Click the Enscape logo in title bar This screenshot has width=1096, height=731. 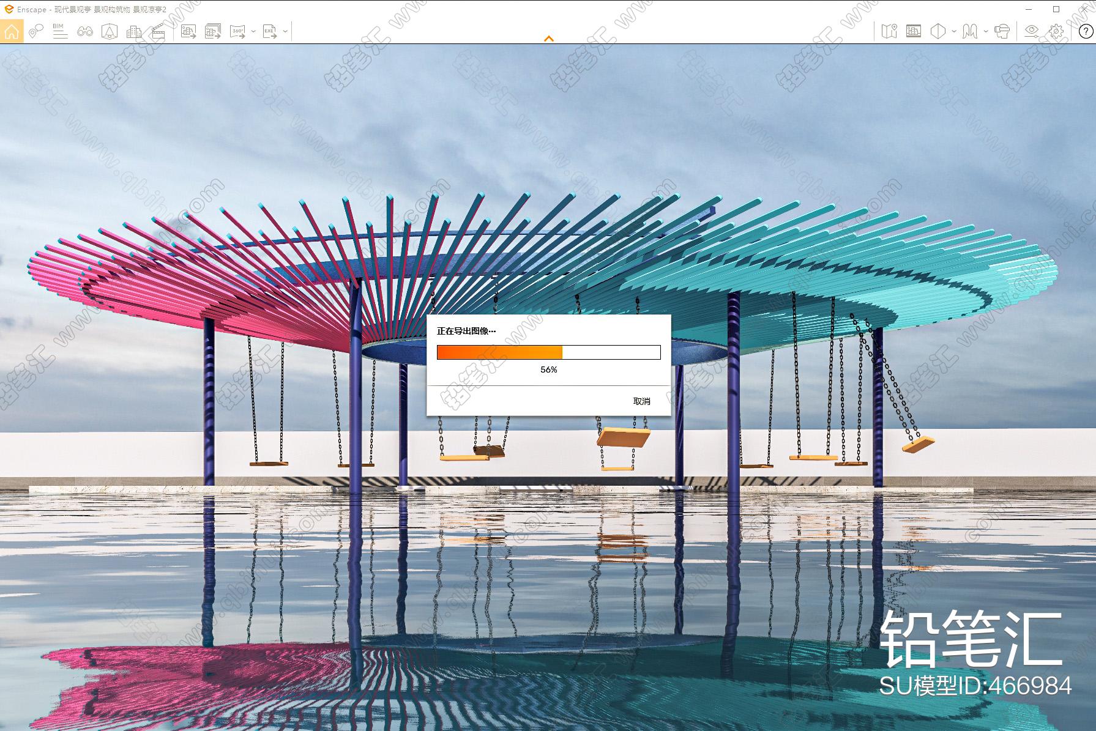coord(9,9)
